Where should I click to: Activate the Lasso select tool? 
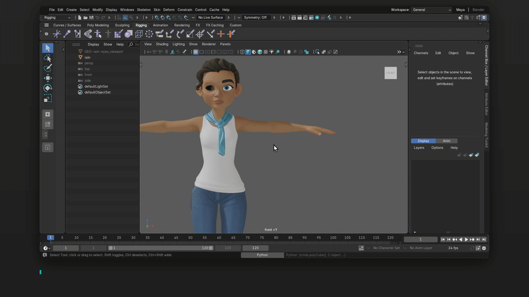(47, 58)
